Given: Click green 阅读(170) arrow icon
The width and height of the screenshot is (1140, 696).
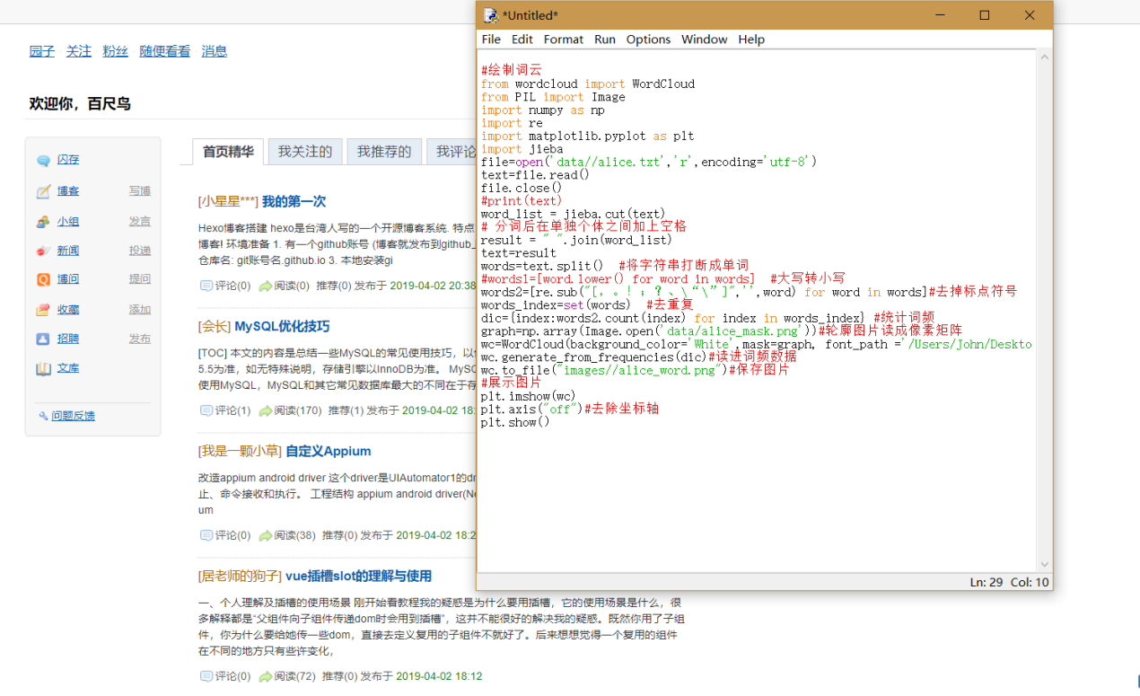Looking at the screenshot, I should 265,410.
